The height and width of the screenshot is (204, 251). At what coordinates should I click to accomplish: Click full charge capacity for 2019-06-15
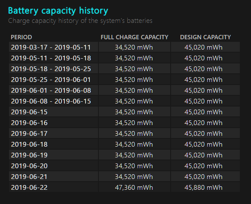(134, 112)
